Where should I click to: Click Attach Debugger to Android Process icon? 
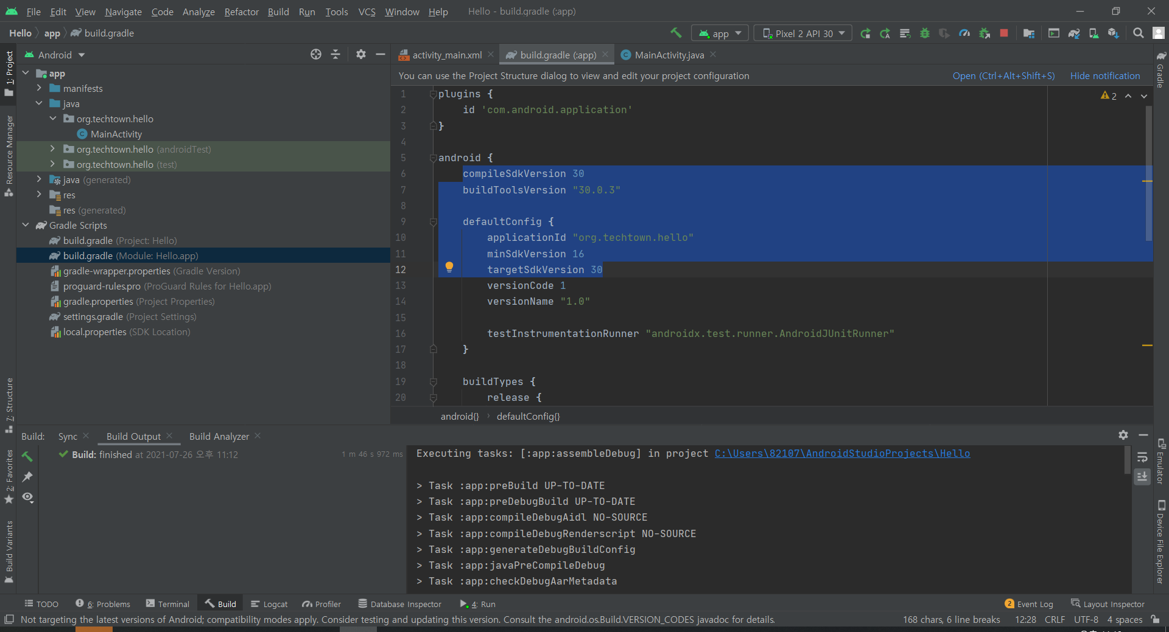pyautogui.click(x=985, y=33)
